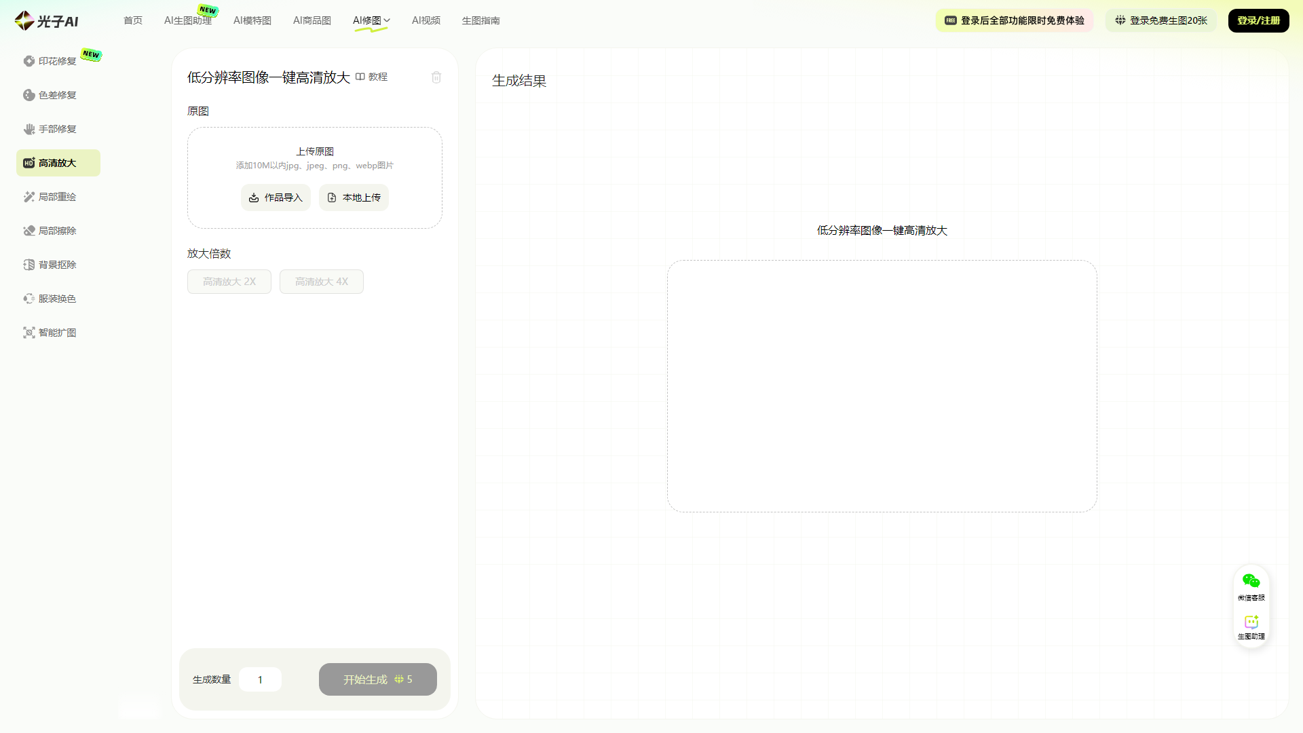The image size is (1303, 733).
Task: Open the 智能扩图 tool
Action: pyautogui.click(x=58, y=332)
